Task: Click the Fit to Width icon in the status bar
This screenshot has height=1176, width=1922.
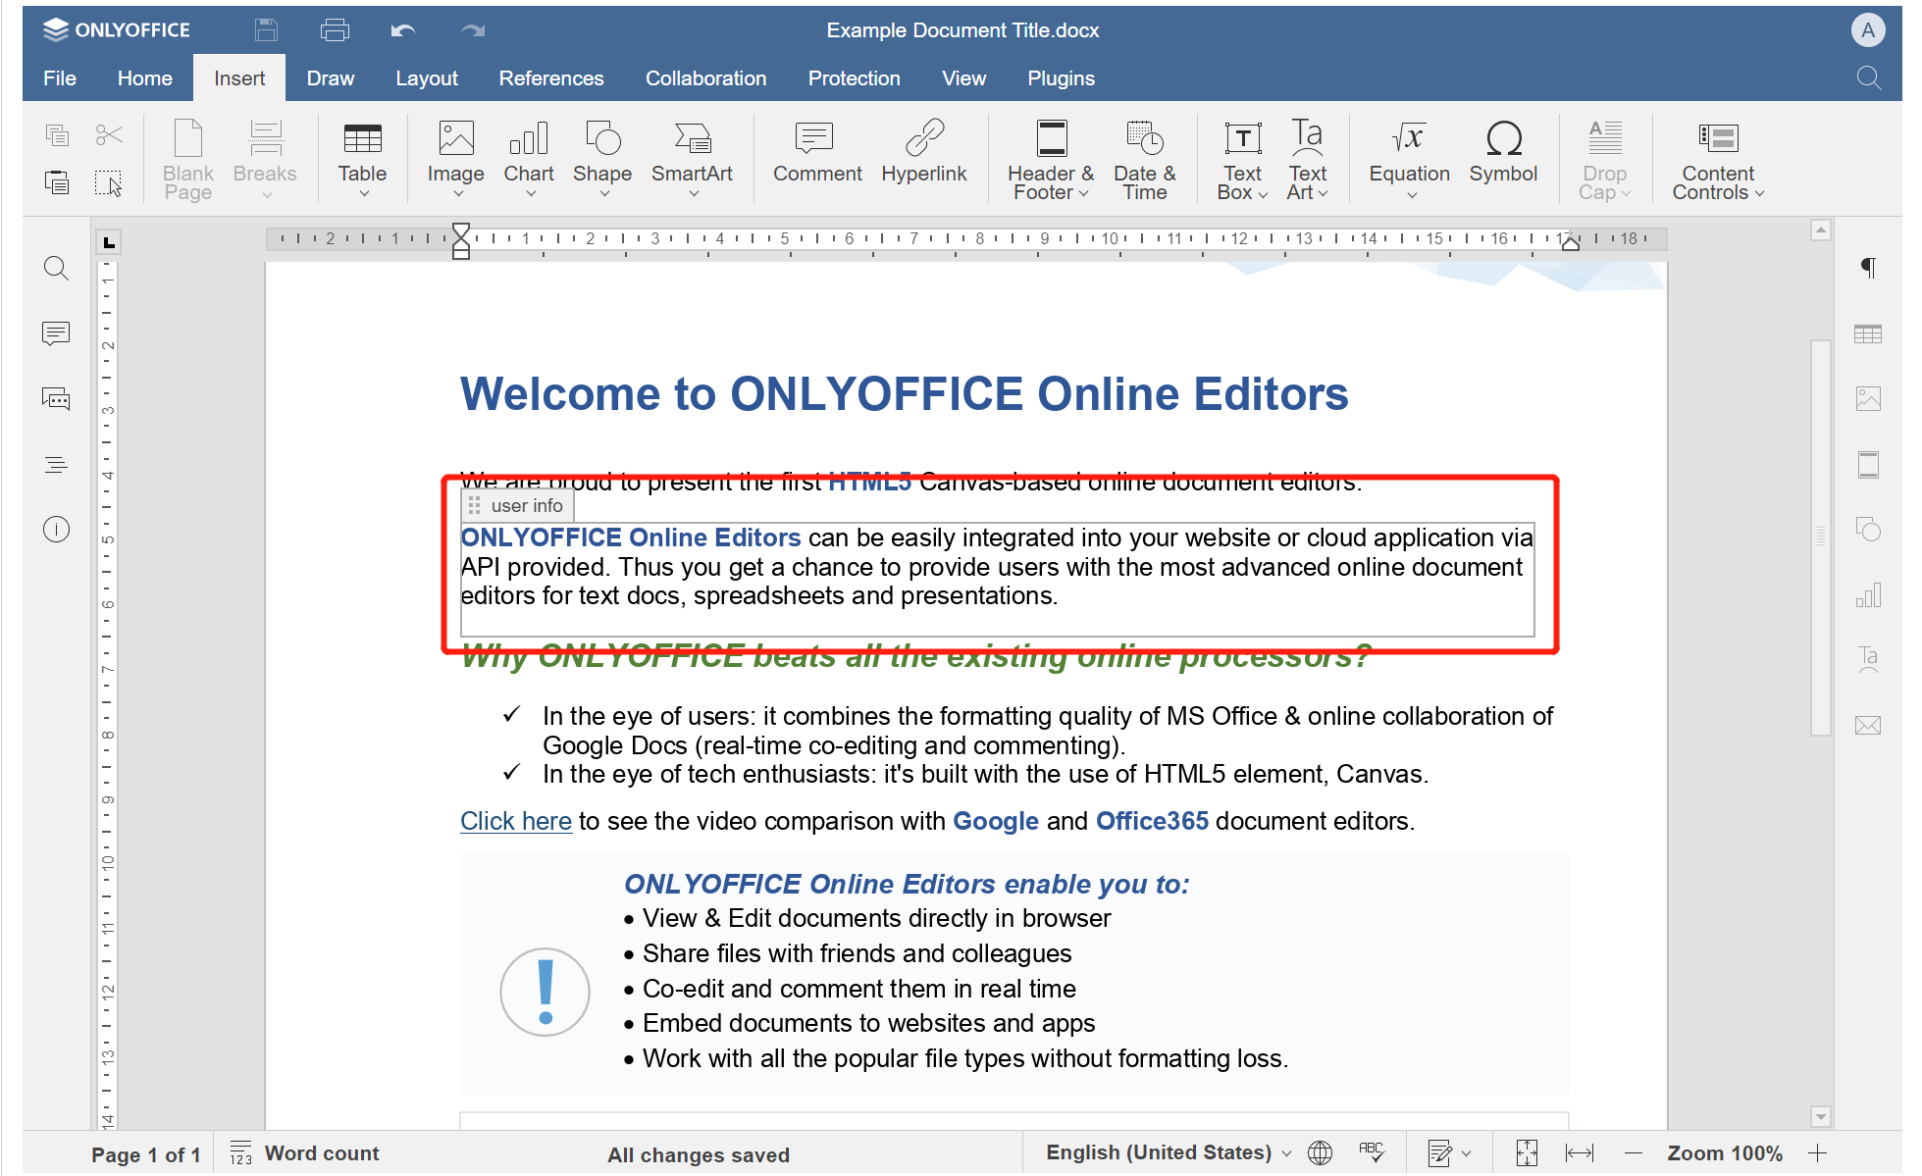Action: 1579,1152
